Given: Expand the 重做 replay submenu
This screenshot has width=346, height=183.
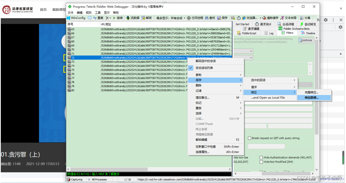Looking at the screenshot, I should point(216,108).
